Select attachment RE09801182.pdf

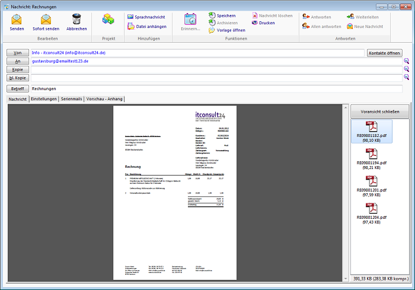tap(372, 132)
